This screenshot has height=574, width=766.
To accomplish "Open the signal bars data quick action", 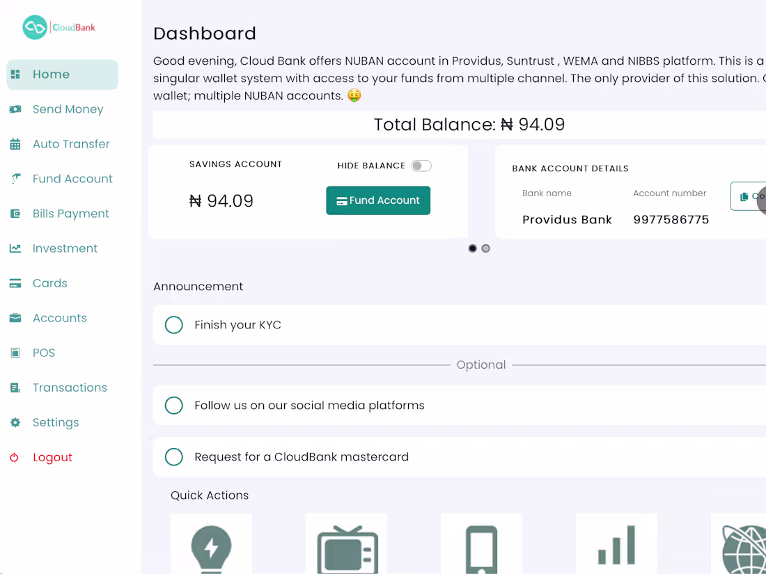I will [x=616, y=544].
